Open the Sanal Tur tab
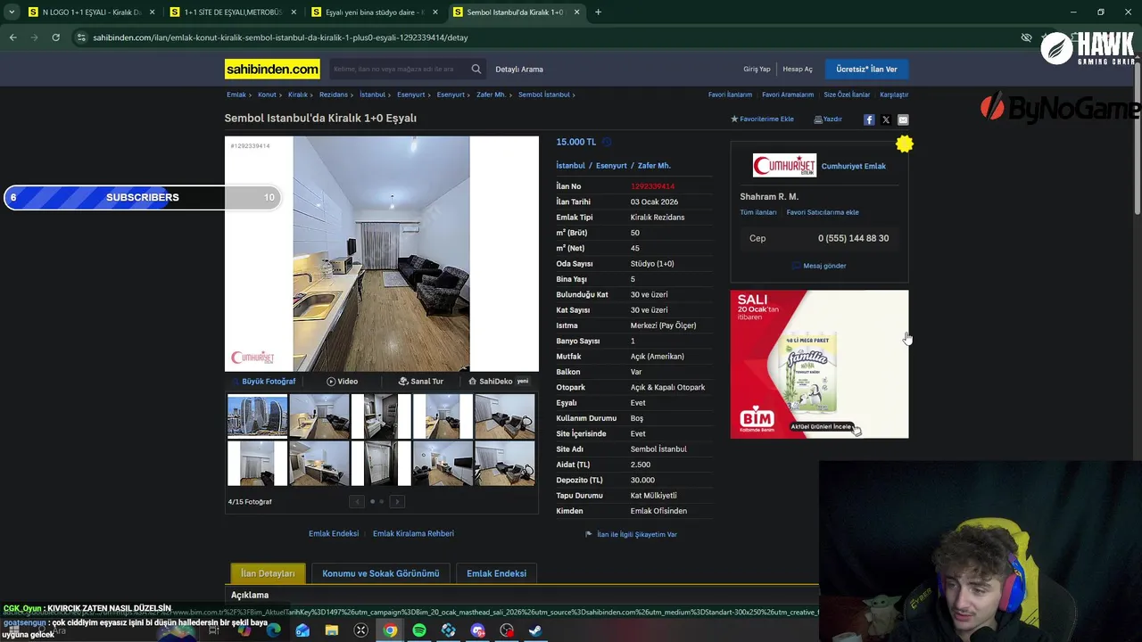Viewport: 1142px width, 642px height. 421,382
